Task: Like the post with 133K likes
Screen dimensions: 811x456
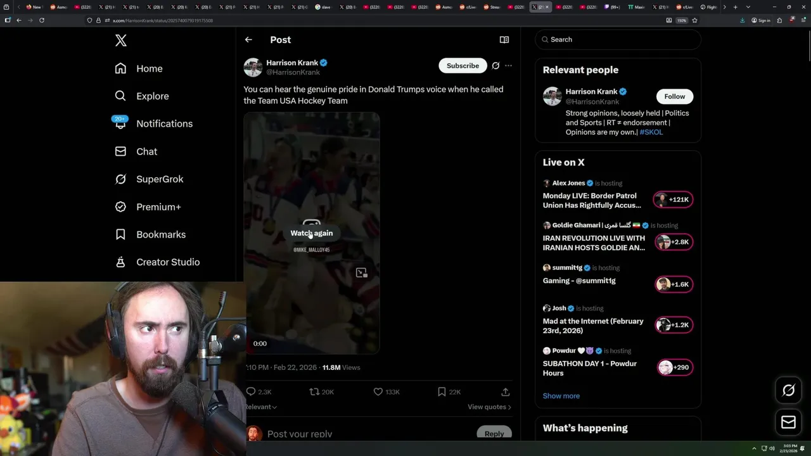Action: tap(378, 392)
